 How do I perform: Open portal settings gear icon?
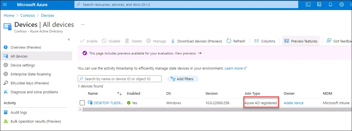[342, 5]
